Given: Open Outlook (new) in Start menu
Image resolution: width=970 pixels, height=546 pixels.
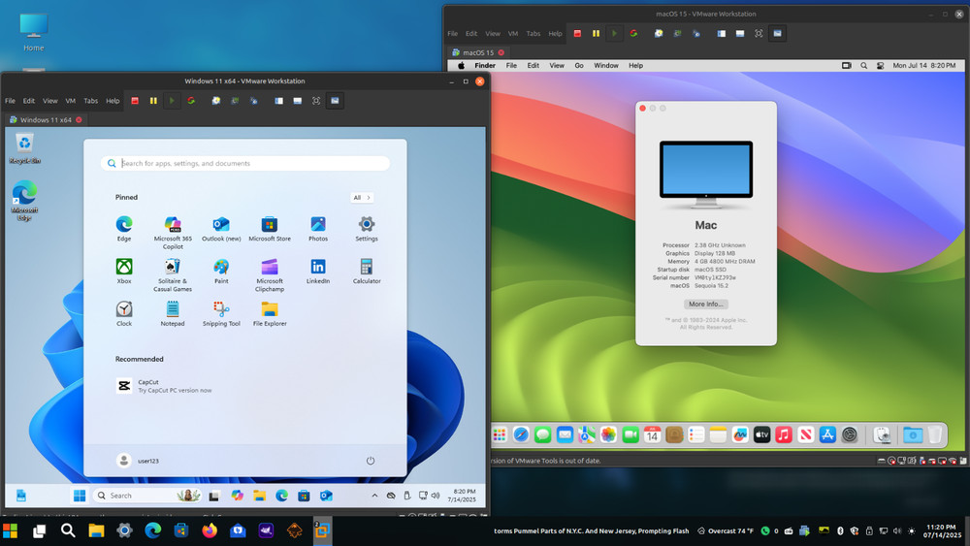Looking at the screenshot, I should pos(221,229).
